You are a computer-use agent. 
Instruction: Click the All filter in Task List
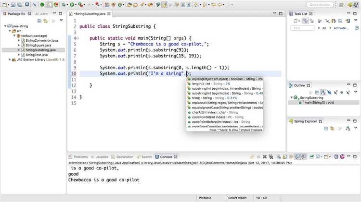click(324, 28)
